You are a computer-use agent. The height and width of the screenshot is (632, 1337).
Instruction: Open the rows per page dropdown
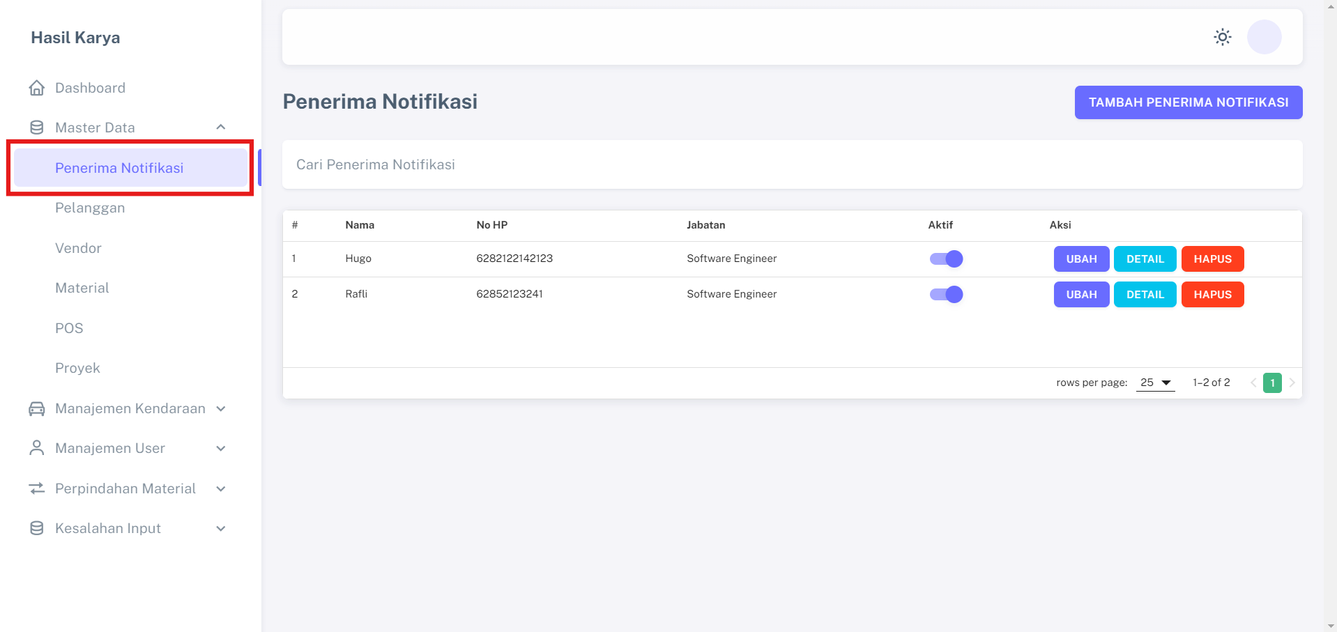coord(1155,383)
